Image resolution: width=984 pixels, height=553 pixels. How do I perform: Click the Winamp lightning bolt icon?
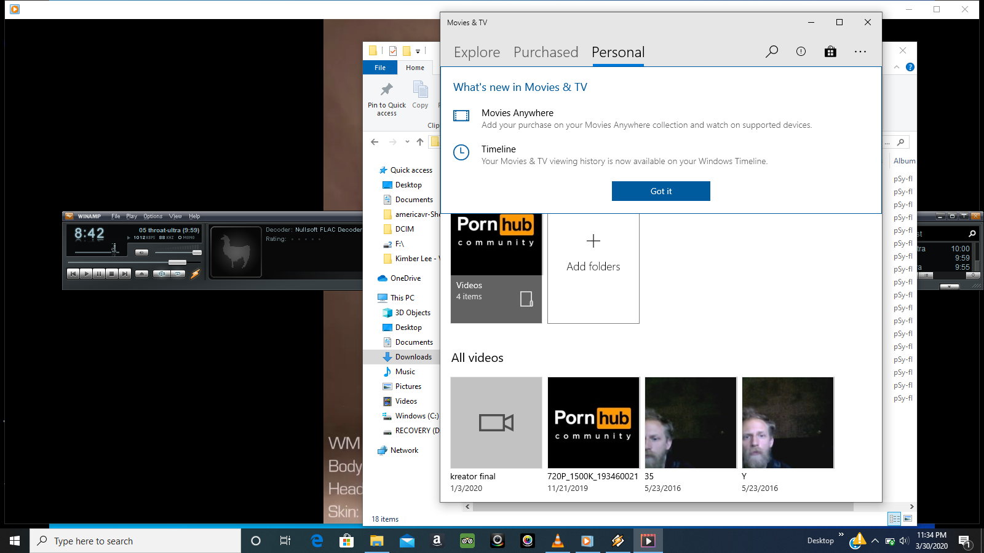coord(195,273)
